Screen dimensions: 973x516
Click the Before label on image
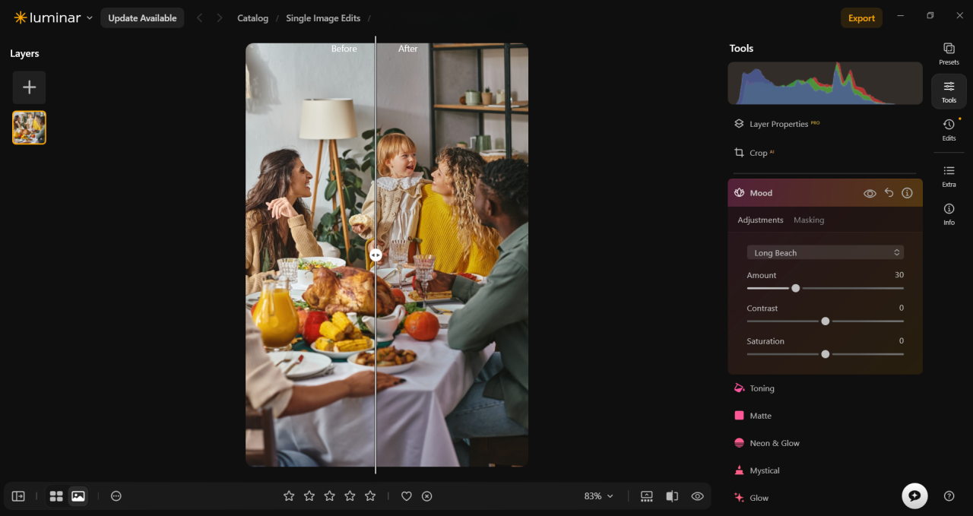point(344,49)
